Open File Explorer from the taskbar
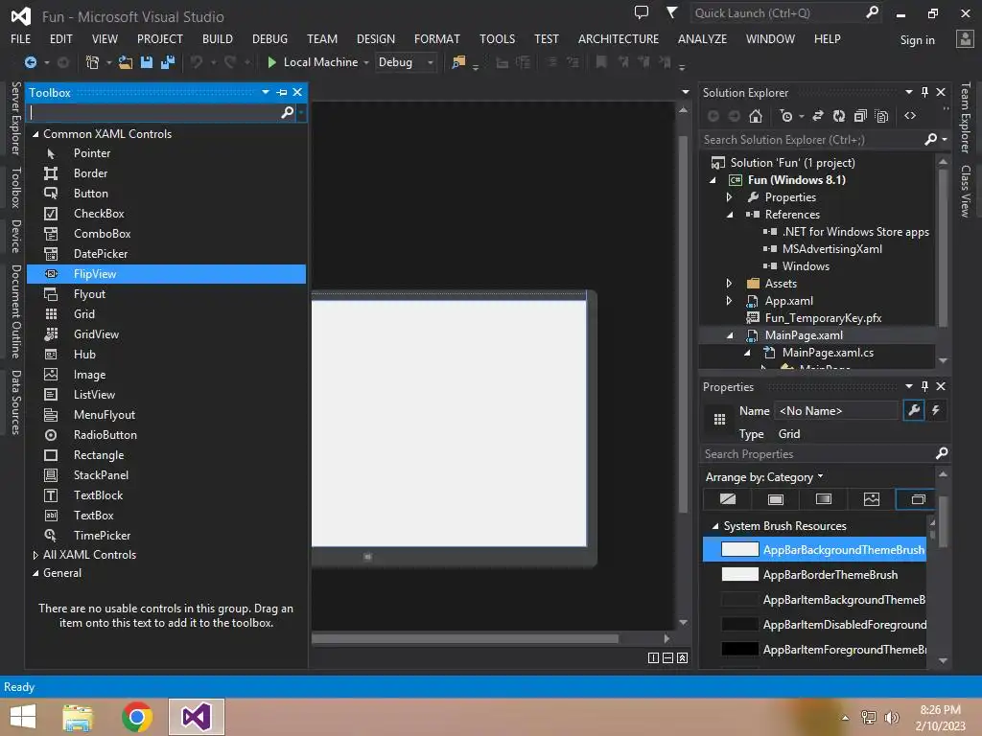982x736 pixels. (78, 717)
